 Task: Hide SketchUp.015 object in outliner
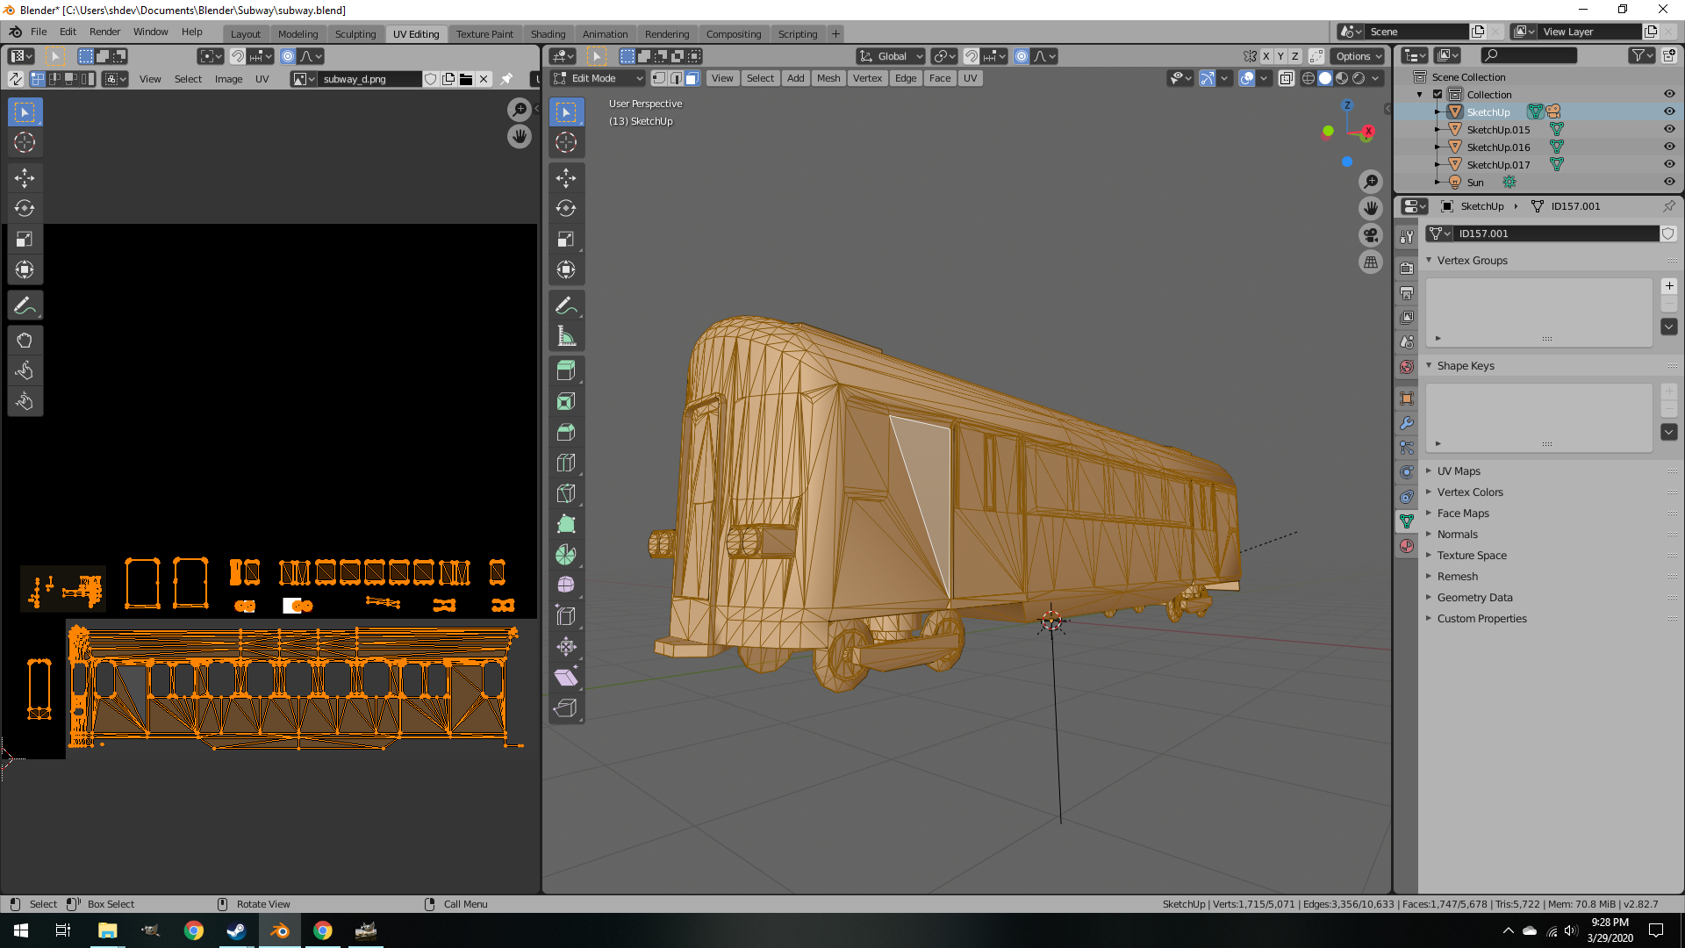coord(1669,129)
